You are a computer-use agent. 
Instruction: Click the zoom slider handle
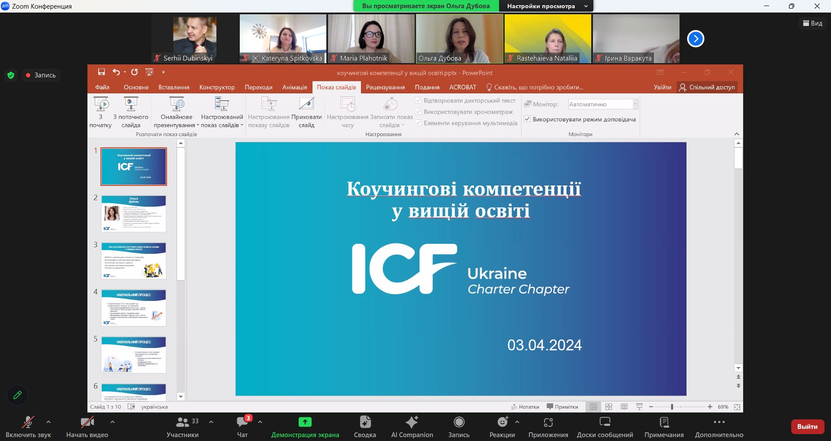click(672, 407)
